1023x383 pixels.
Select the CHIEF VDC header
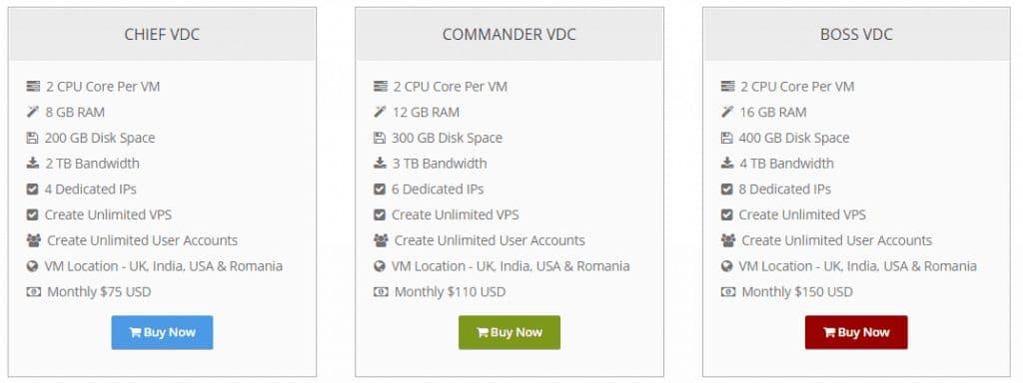[x=162, y=35]
